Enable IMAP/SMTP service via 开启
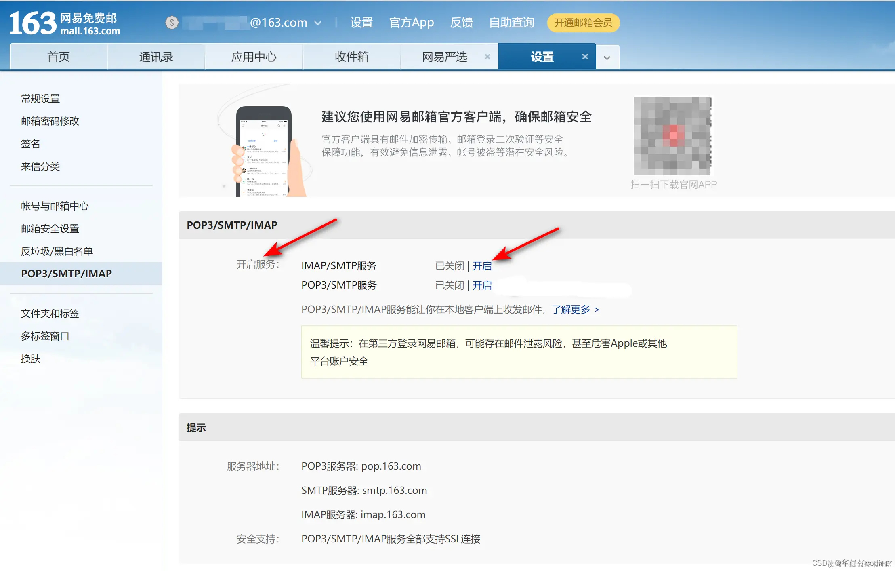 482,266
